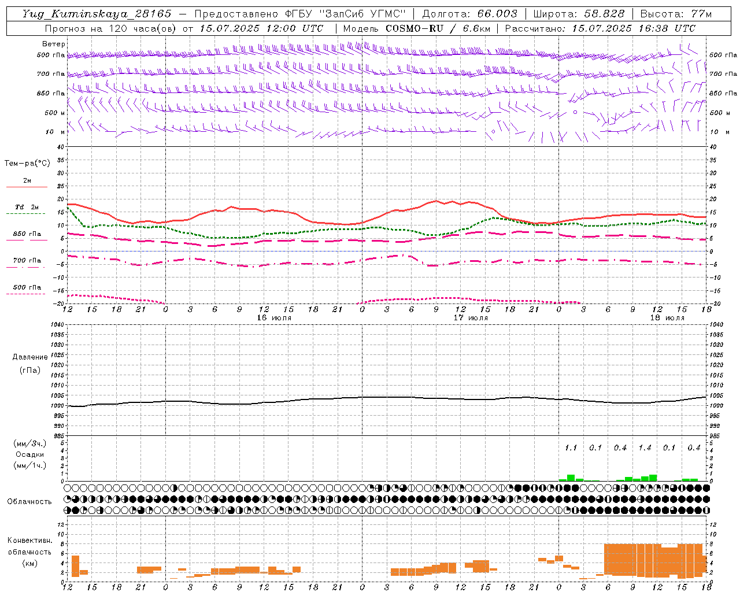Click the "(гПа)" unit label under Давление

30,370
